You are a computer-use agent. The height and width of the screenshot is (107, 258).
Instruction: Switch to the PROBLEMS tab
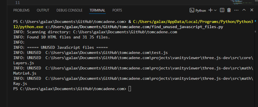[x=21, y=10]
